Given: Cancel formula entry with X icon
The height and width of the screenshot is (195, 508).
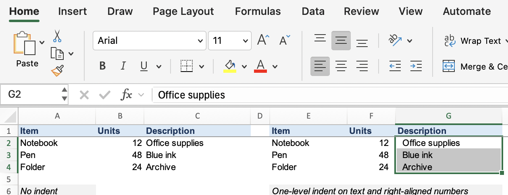Looking at the screenshot, I should (x=84, y=95).
